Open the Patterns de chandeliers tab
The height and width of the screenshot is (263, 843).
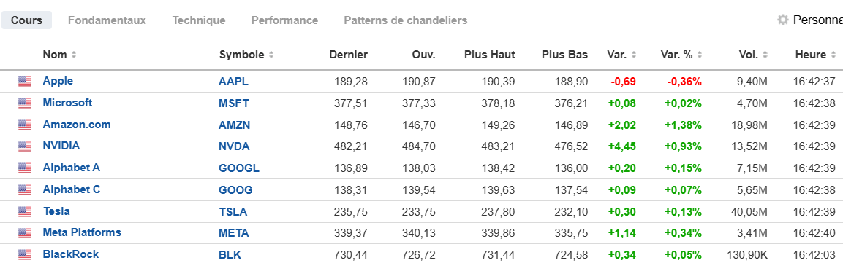pos(405,20)
